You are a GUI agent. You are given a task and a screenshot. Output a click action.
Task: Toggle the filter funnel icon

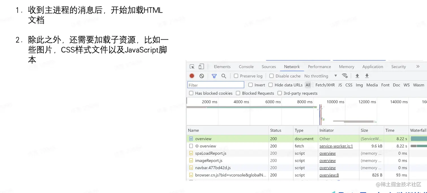click(214, 76)
